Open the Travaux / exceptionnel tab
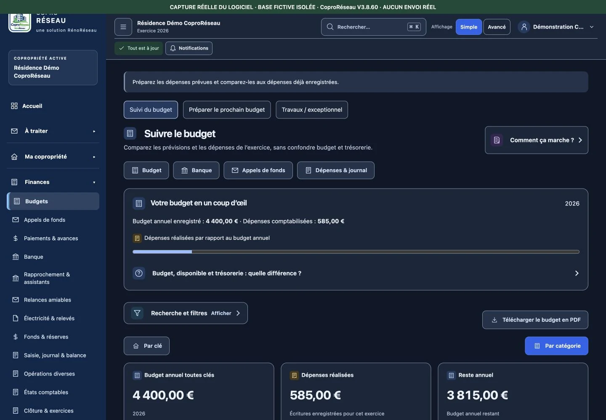The width and height of the screenshot is (606, 420). click(312, 110)
